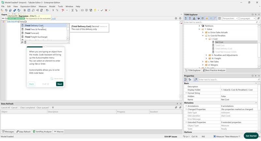Click Back in the tutorial popup
Screen dimensions: 261x141
tap(31, 84)
